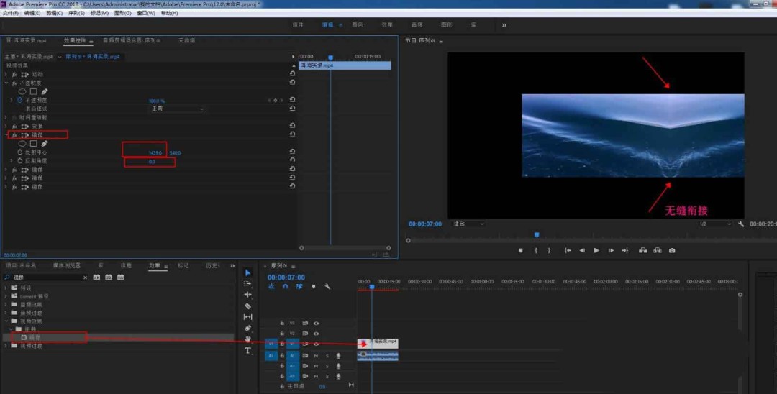Select the Razor tool
Image resolution: width=777 pixels, height=394 pixels.
[x=247, y=306]
